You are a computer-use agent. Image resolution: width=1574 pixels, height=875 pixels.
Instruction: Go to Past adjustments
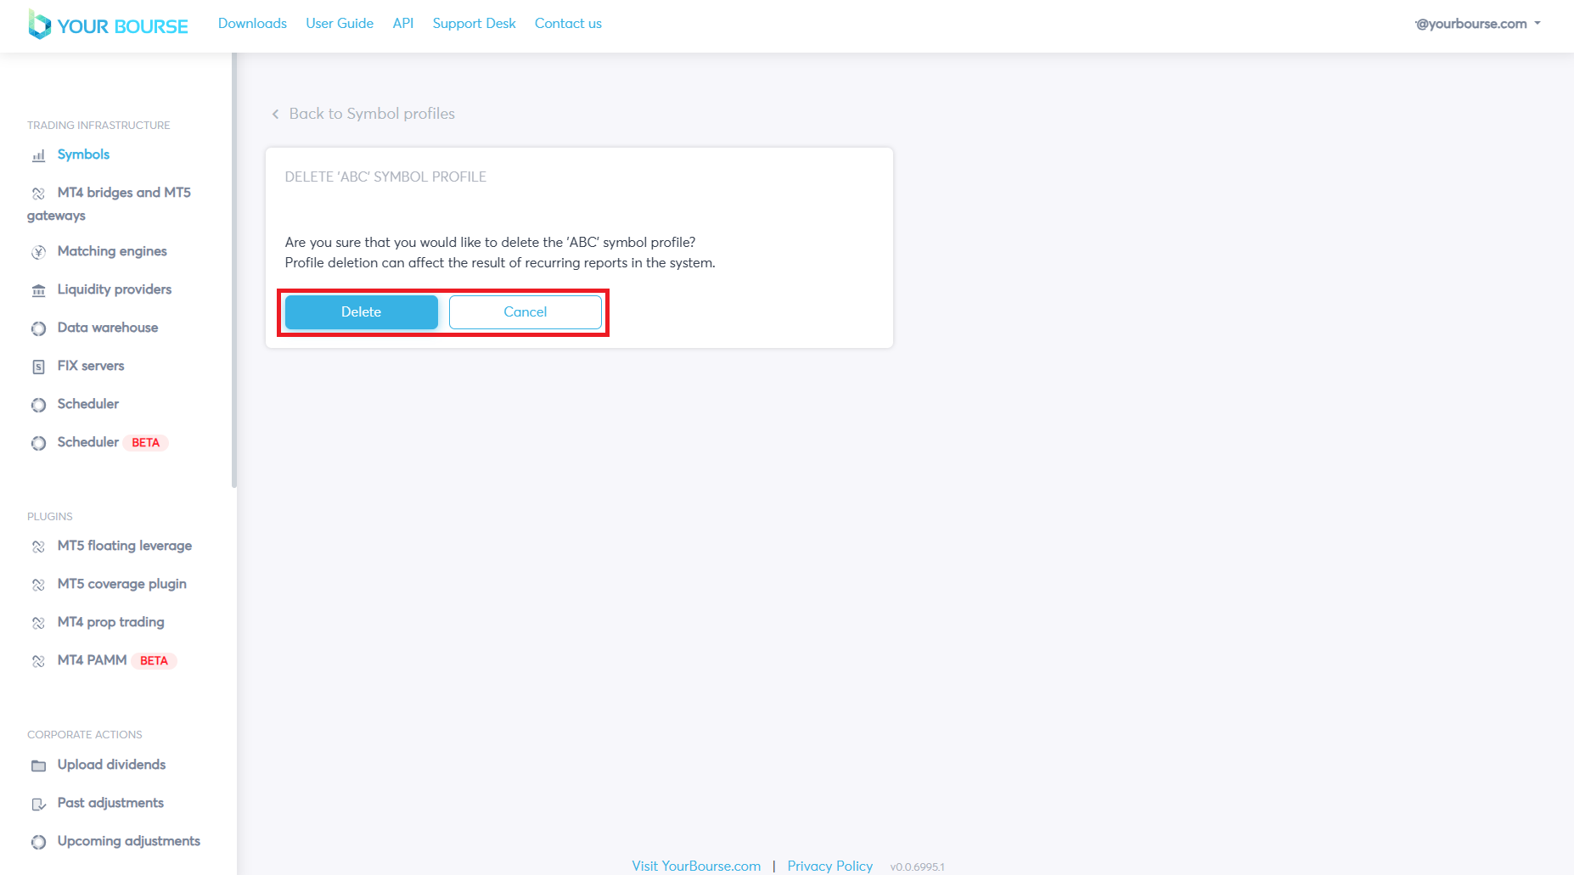click(x=110, y=803)
